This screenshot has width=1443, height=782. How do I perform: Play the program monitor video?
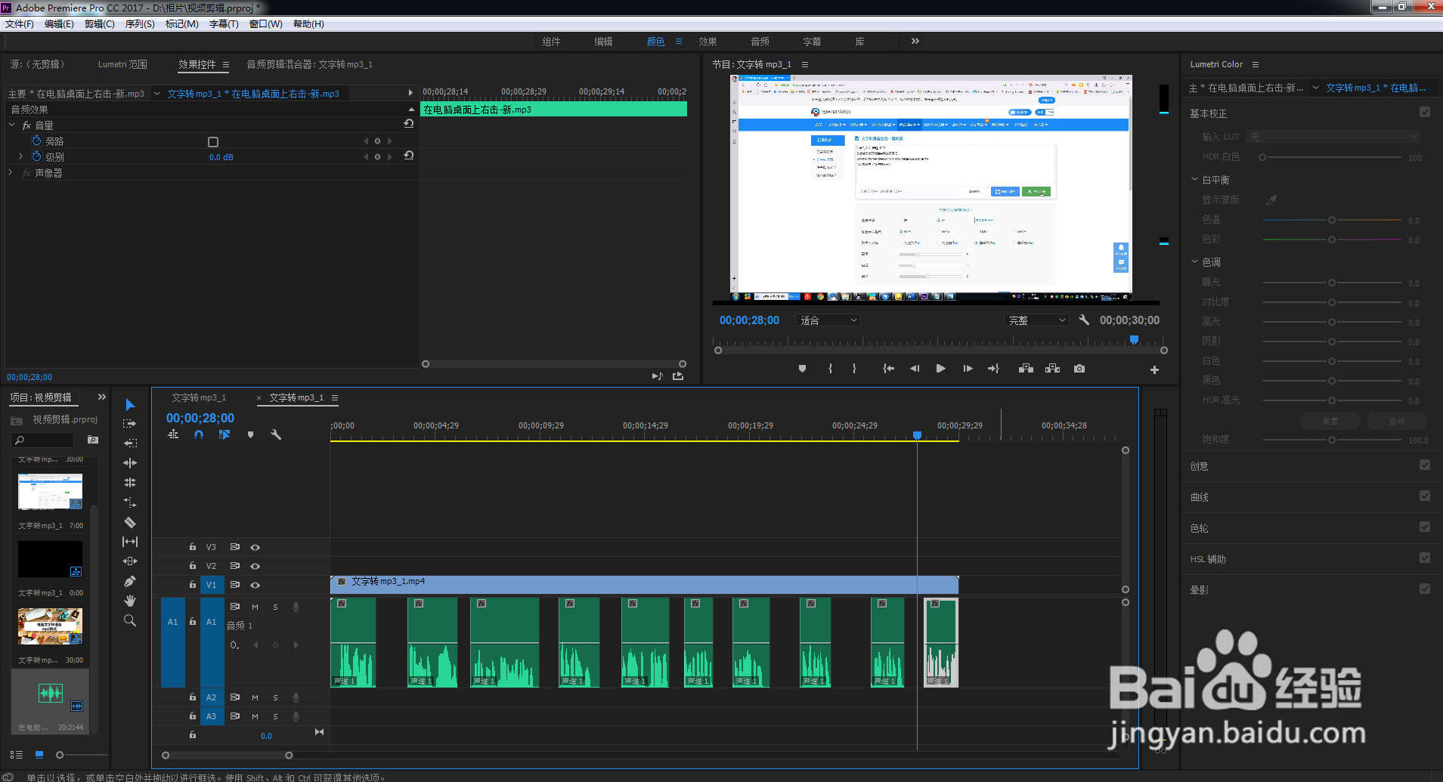pyautogui.click(x=940, y=369)
